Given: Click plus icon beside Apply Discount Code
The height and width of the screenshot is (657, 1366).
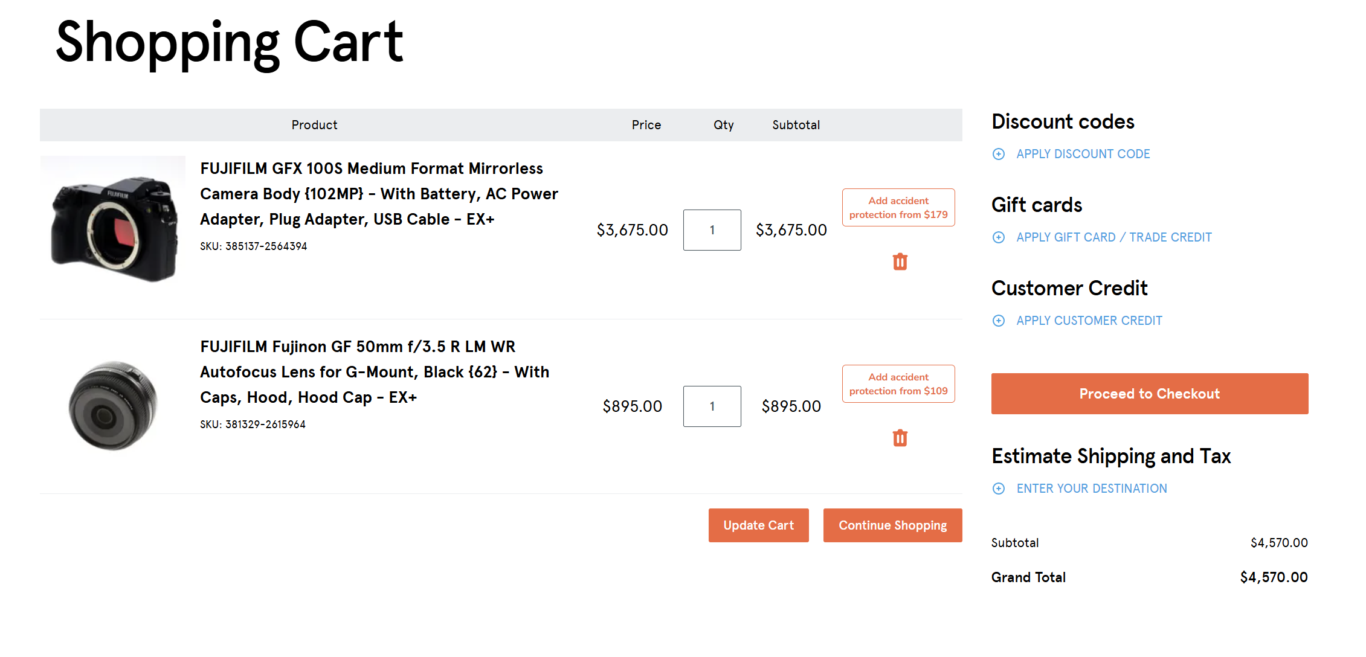Looking at the screenshot, I should coord(999,154).
